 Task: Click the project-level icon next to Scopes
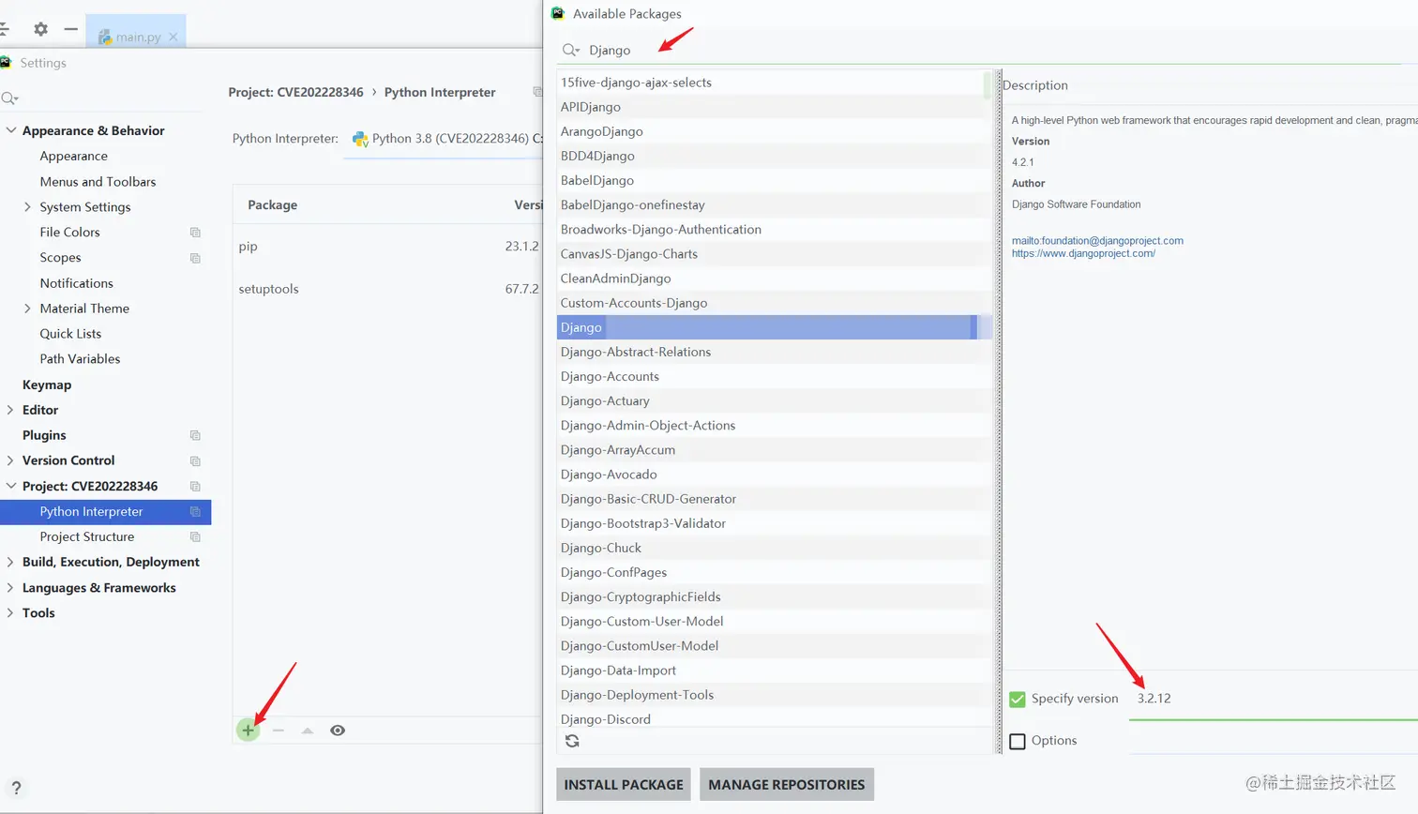[195, 258]
